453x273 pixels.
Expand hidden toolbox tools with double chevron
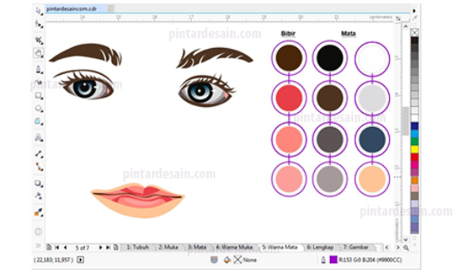click(x=38, y=246)
